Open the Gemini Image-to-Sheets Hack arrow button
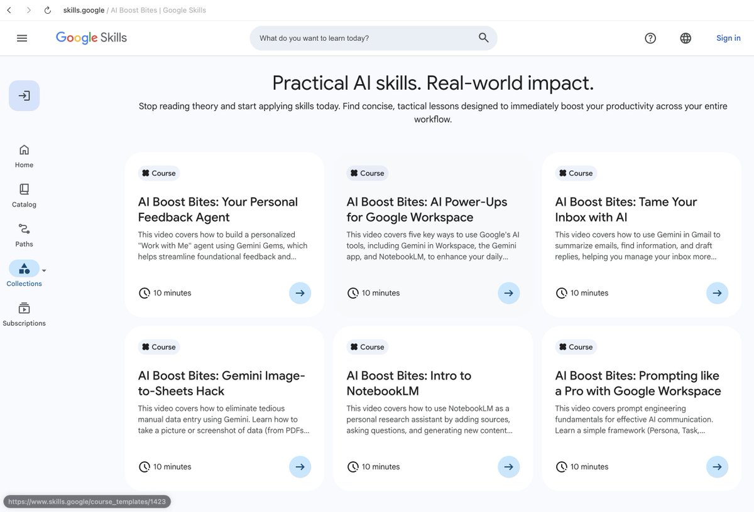This screenshot has height=512, width=754. click(300, 467)
